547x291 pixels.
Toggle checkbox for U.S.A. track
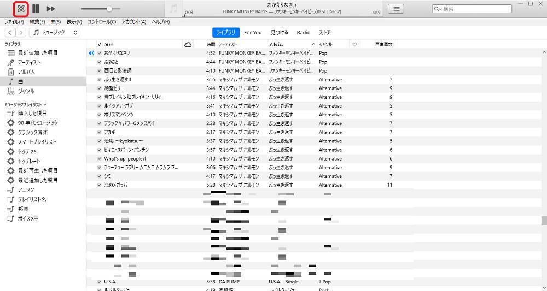pyautogui.click(x=99, y=282)
